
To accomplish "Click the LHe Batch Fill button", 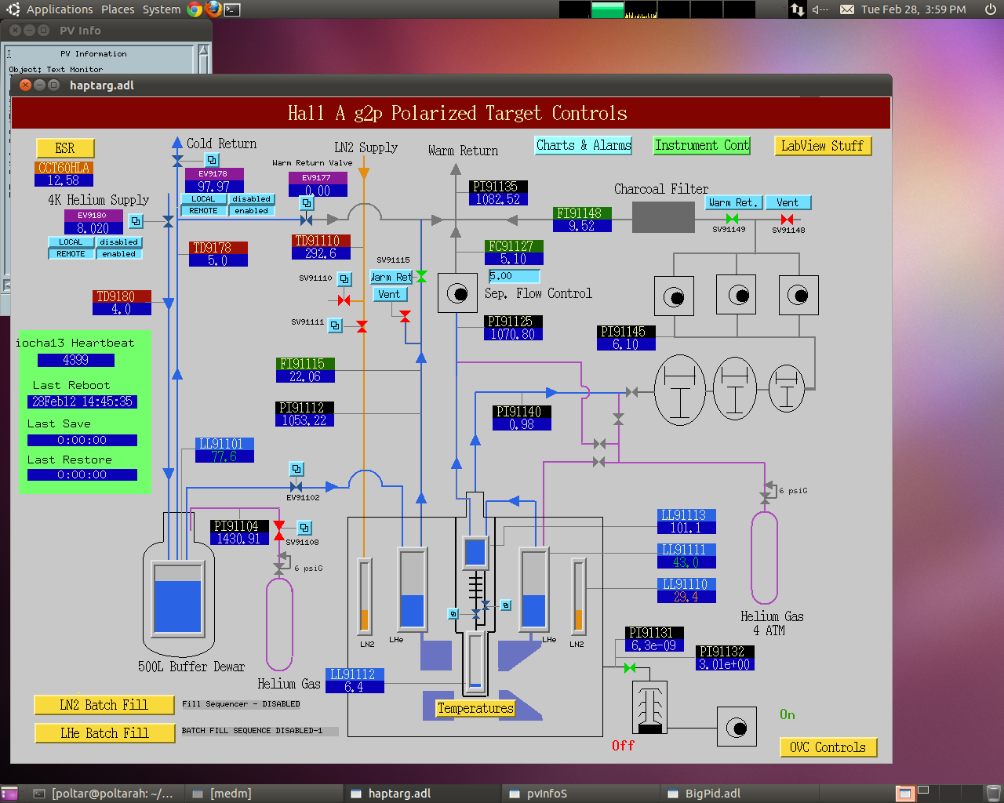I will point(104,733).
